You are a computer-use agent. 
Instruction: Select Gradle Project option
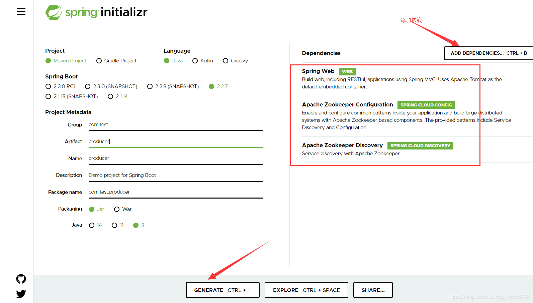pos(116,61)
